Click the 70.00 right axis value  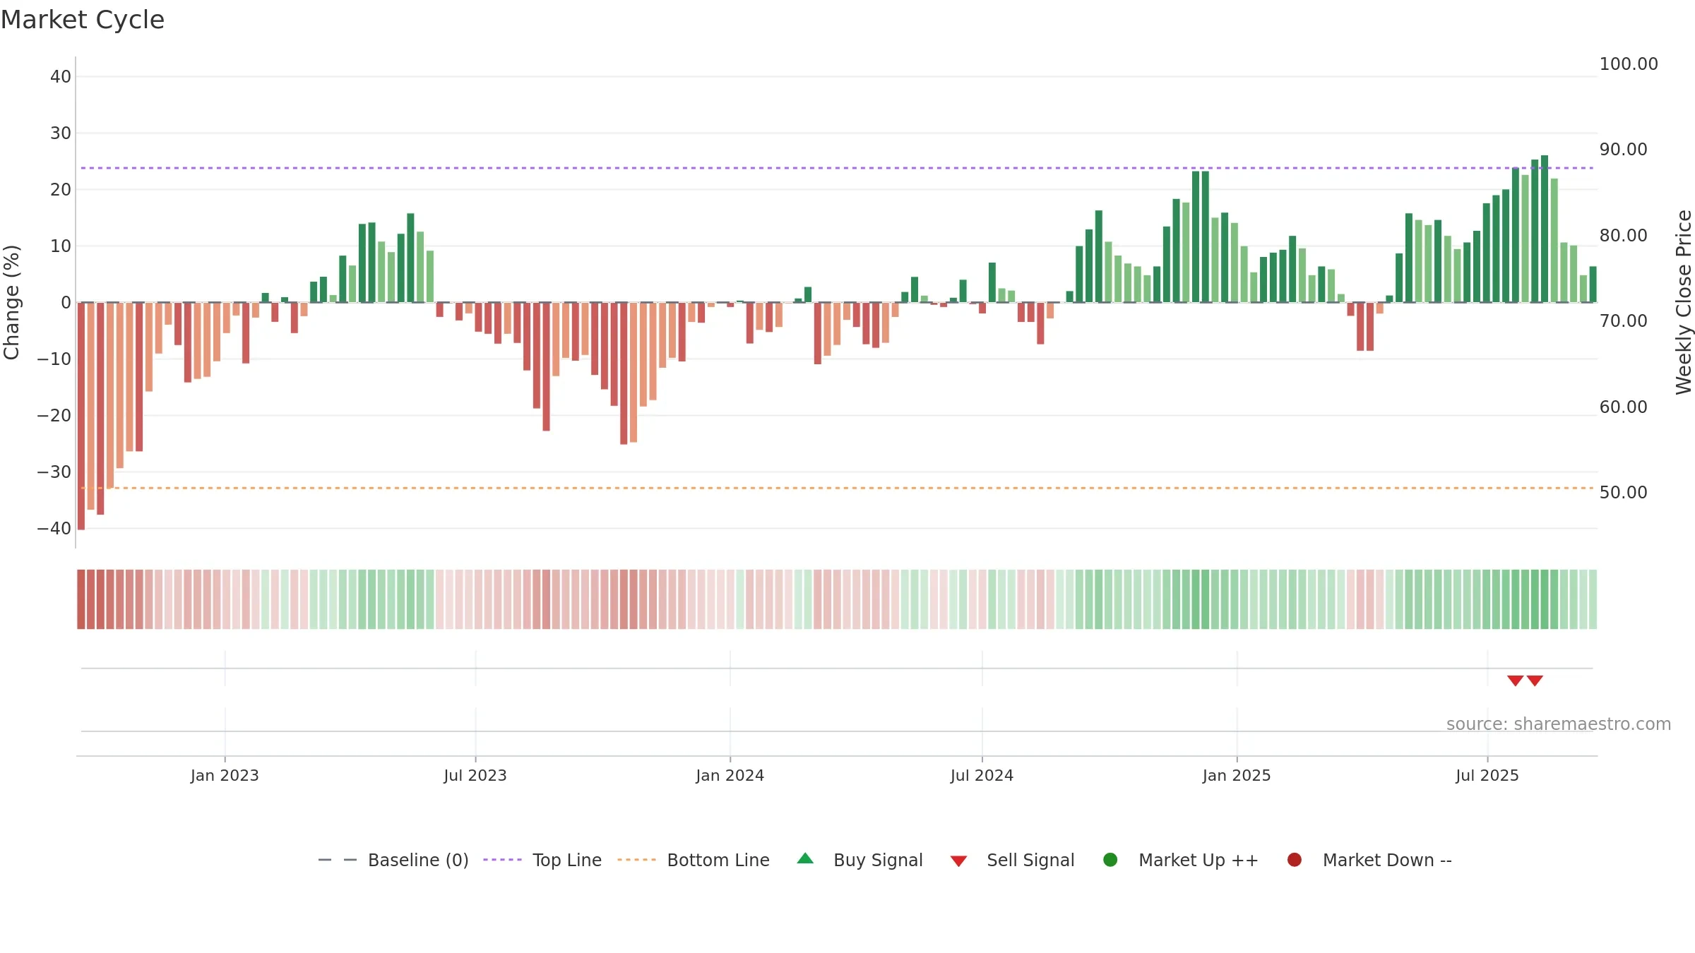(1623, 321)
